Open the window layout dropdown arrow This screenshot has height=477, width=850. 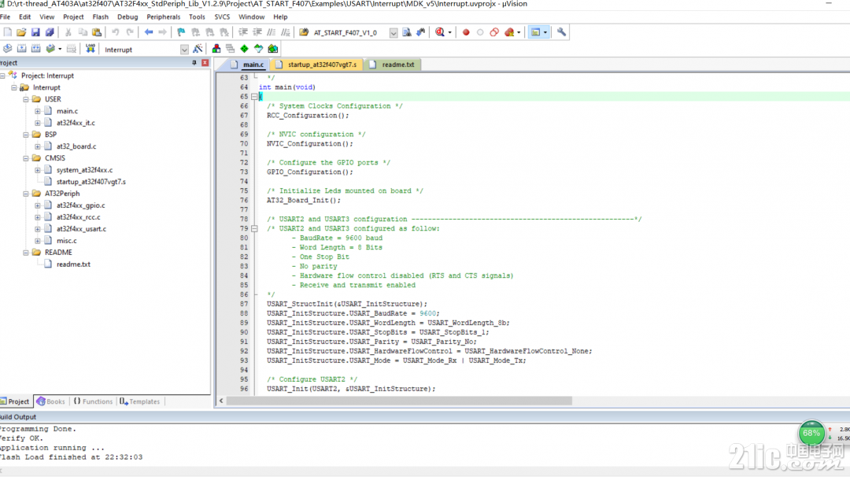tap(545, 32)
